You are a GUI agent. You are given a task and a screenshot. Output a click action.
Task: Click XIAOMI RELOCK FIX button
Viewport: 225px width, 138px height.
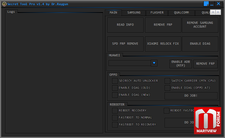coord(163,44)
